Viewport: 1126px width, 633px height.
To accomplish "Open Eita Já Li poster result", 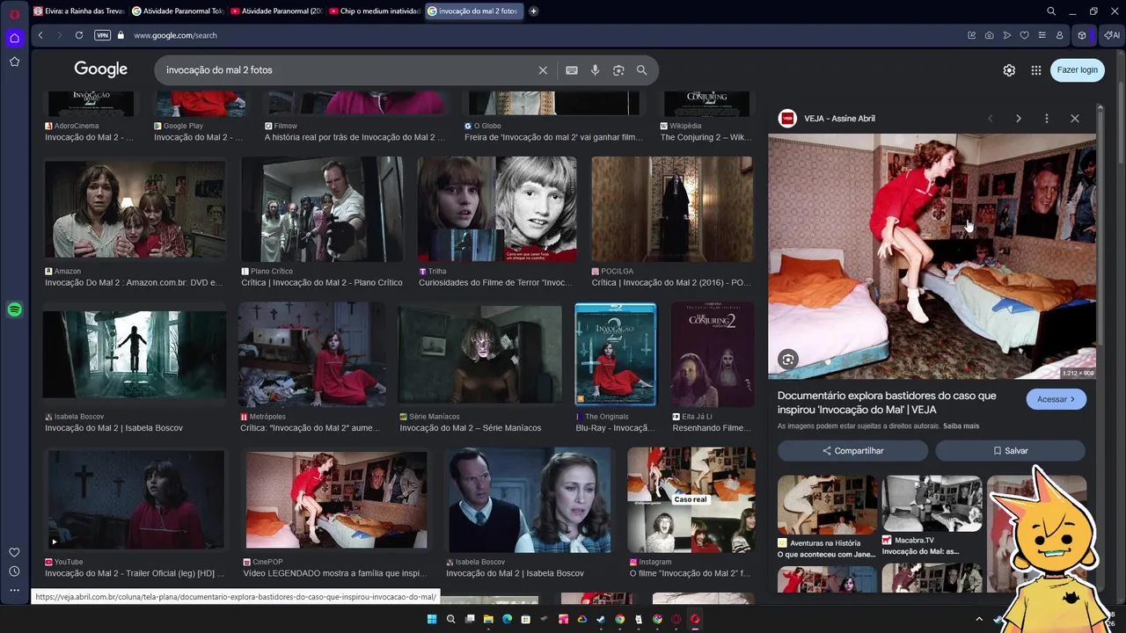I will tap(713, 355).
